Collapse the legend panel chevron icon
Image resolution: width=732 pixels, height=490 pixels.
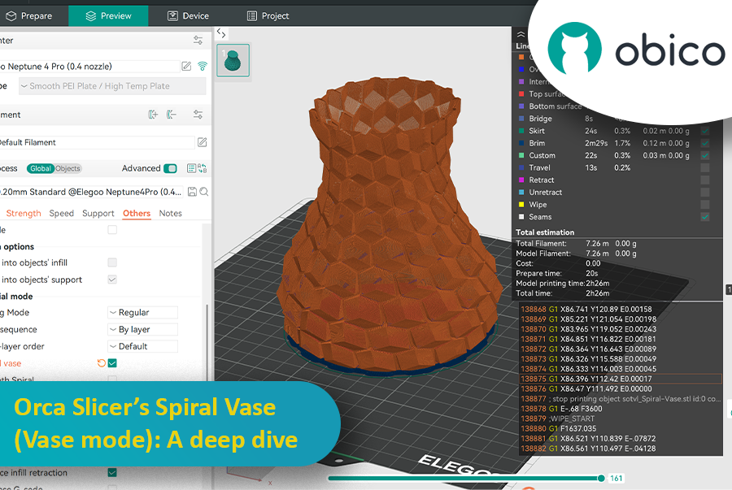(521, 34)
